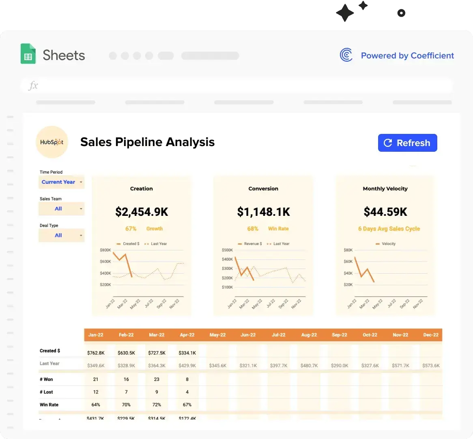Click the Sheets title in the top bar
This screenshot has width=473, height=439.
(63, 55)
